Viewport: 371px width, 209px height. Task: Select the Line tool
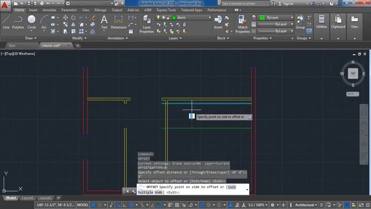6,22
